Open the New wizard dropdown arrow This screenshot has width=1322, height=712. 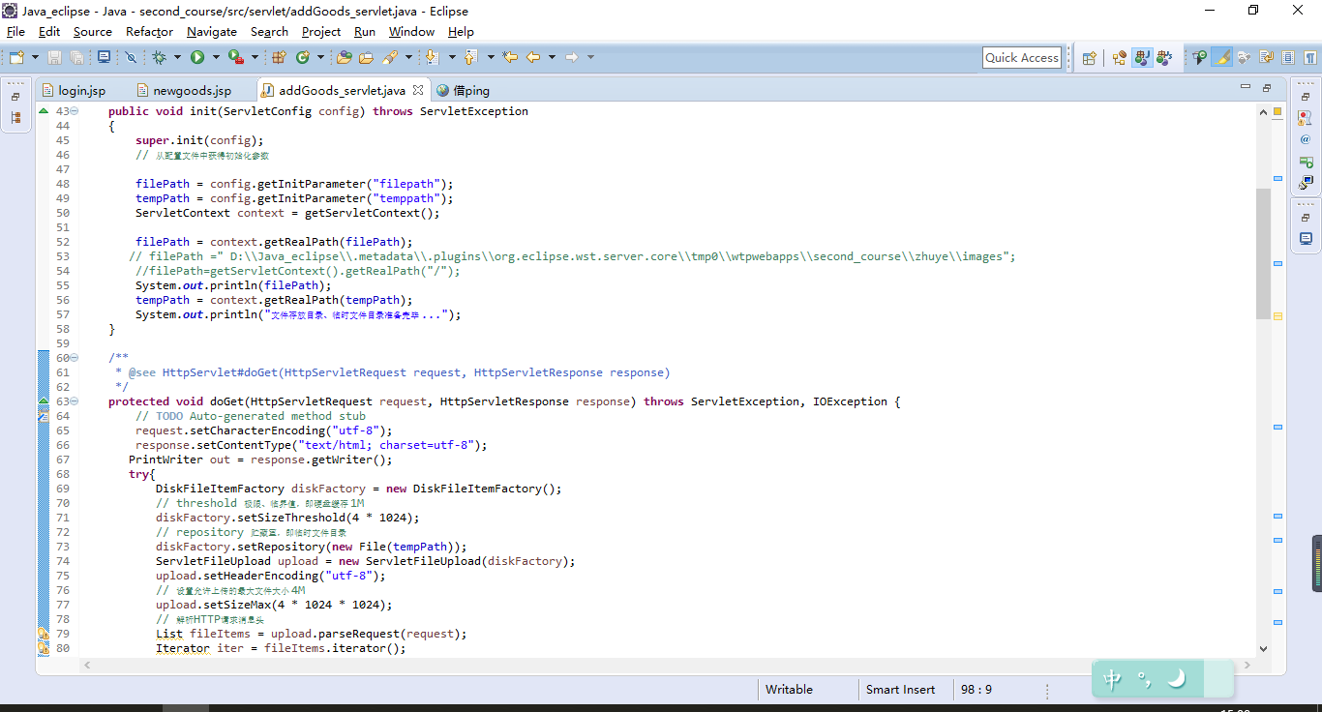pyautogui.click(x=35, y=58)
